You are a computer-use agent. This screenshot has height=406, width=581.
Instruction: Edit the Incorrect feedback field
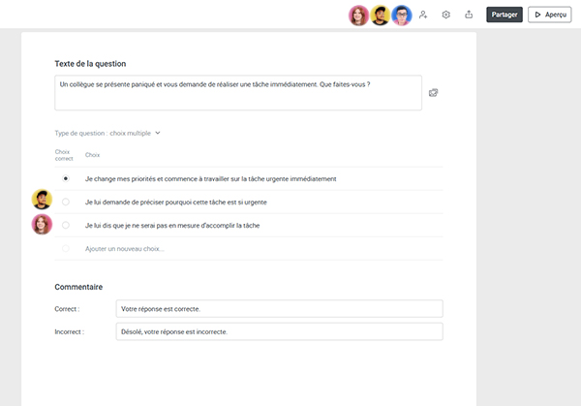click(279, 331)
